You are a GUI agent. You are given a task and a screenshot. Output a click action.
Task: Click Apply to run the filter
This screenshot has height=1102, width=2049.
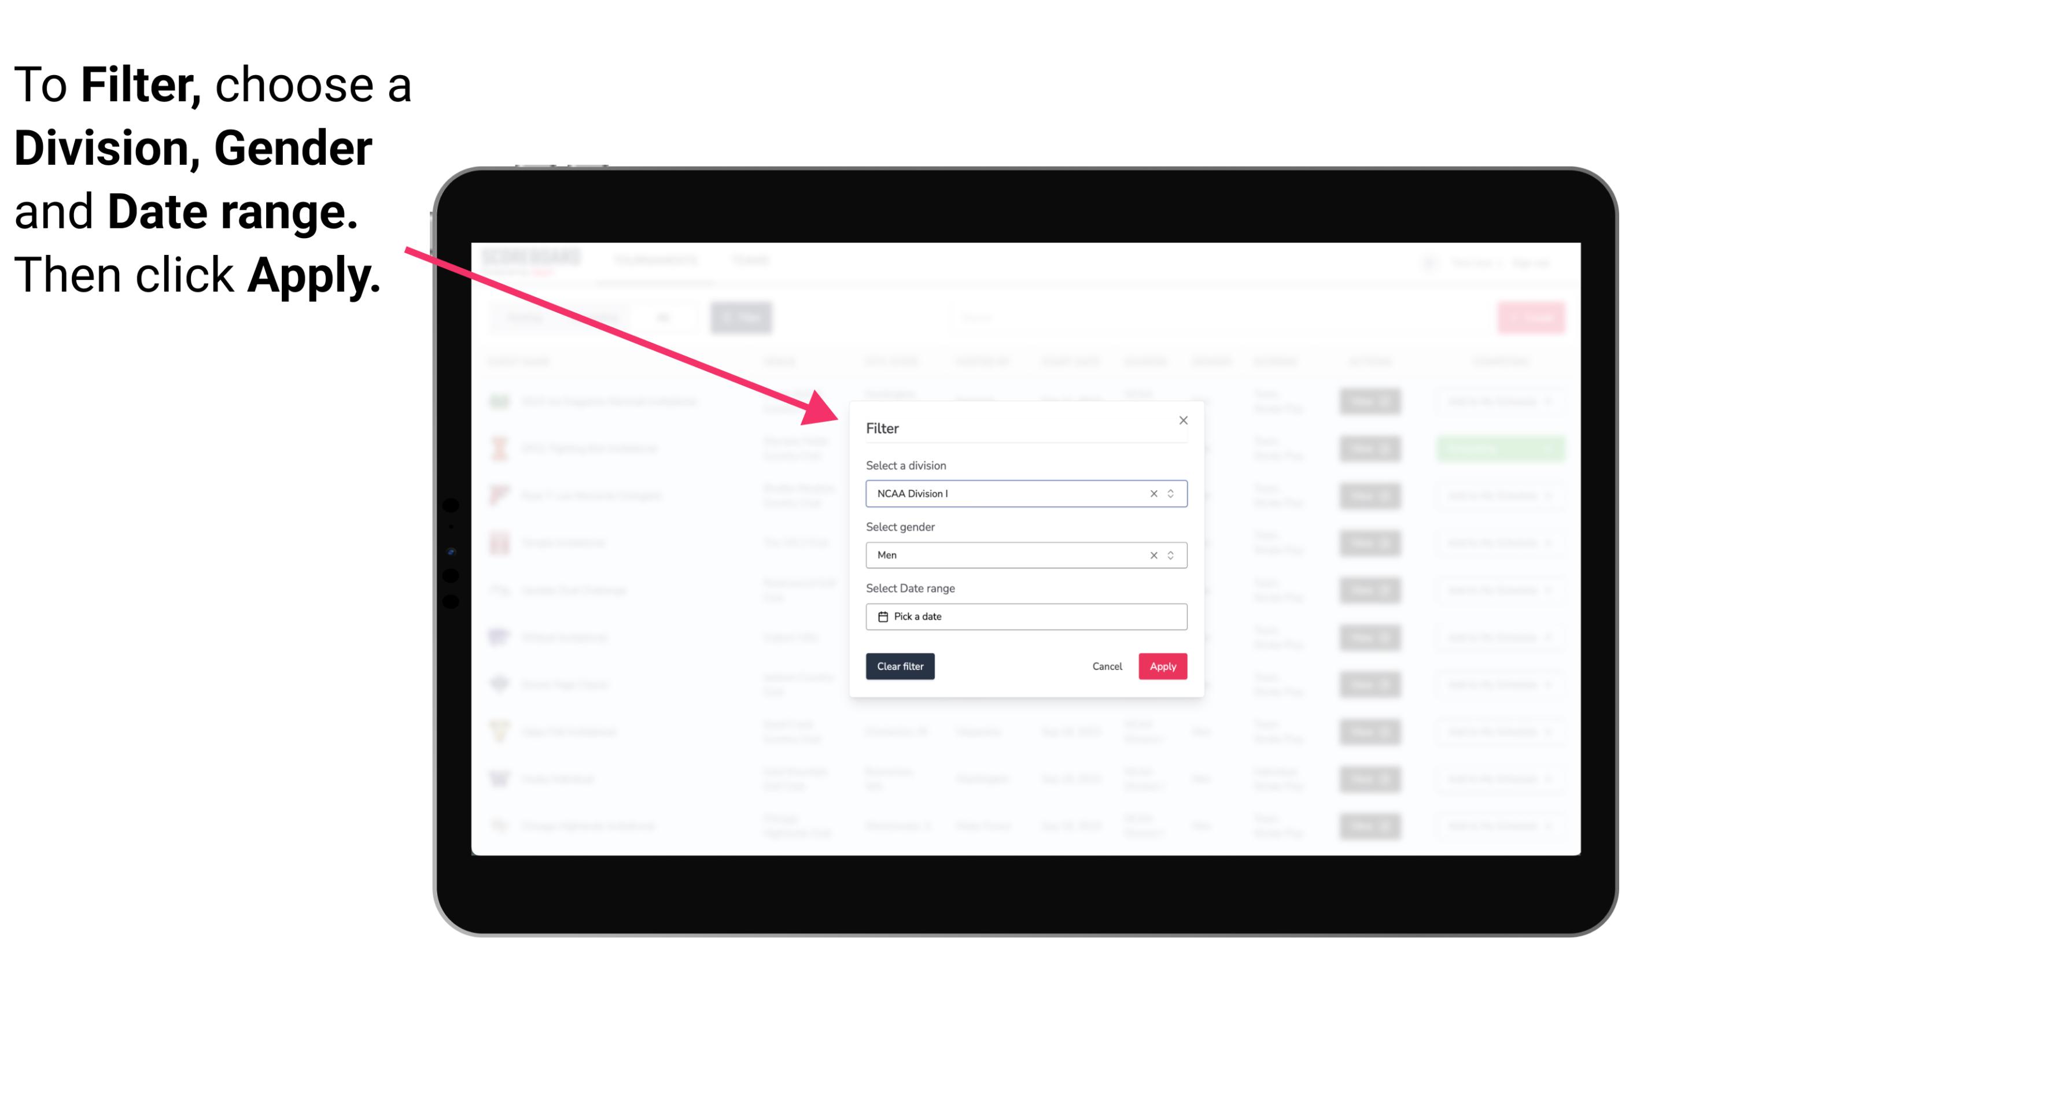1162,667
